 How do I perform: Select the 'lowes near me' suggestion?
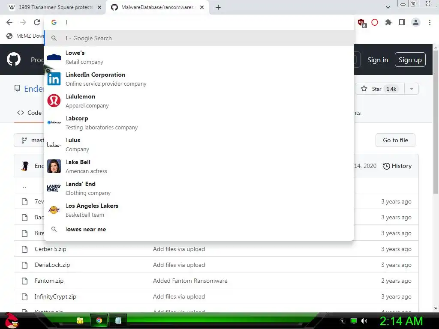(x=199, y=230)
